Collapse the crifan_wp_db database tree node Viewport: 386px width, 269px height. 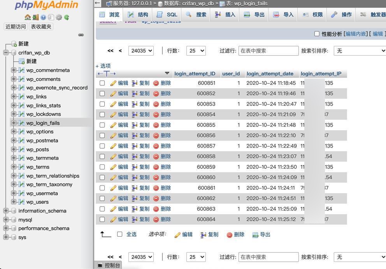[6, 52]
